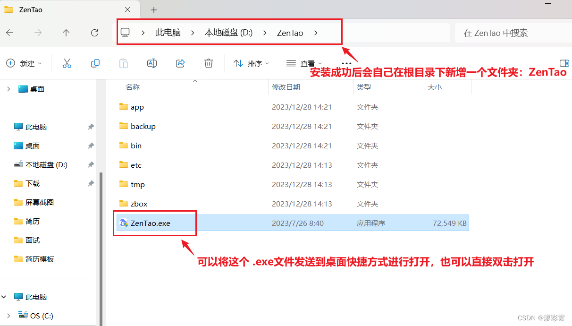Go back with the left arrow

(9, 33)
